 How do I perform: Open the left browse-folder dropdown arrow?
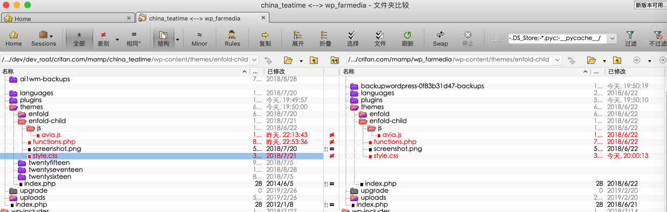pyautogui.click(x=301, y=61)
